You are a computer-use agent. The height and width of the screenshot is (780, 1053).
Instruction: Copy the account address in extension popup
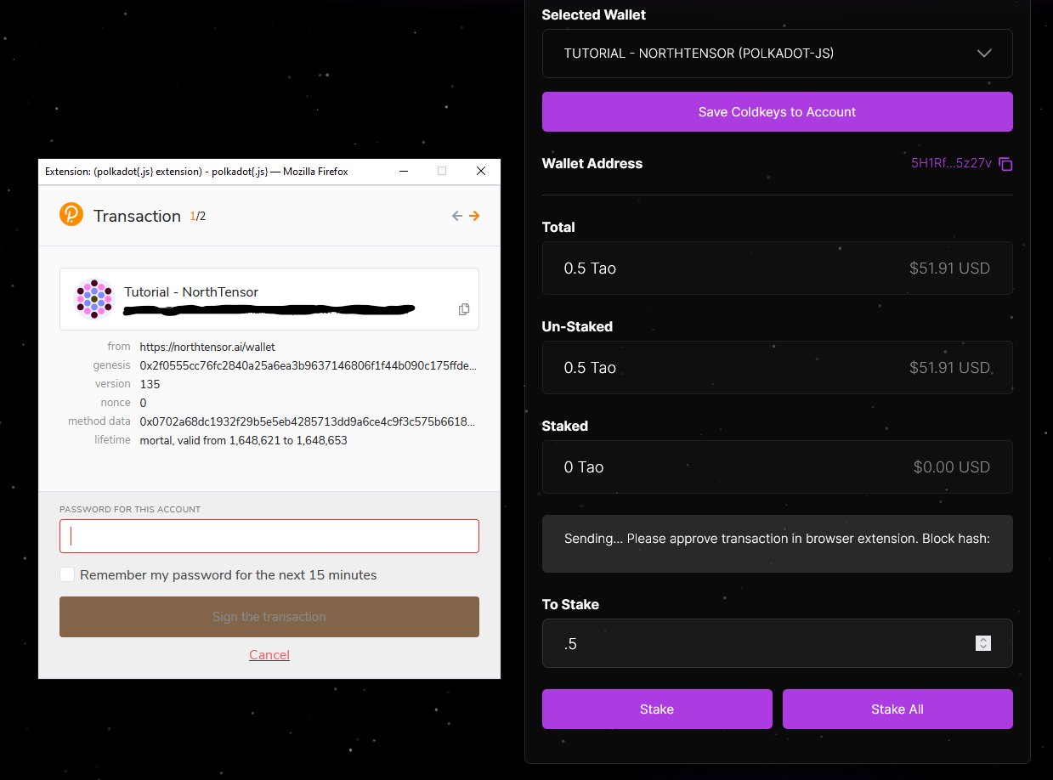tap(464, 309)
